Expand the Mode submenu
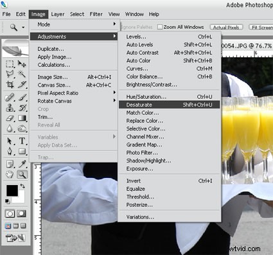Image resolution: width=273 pixels, height=255 pixels. tap(74, 24)
